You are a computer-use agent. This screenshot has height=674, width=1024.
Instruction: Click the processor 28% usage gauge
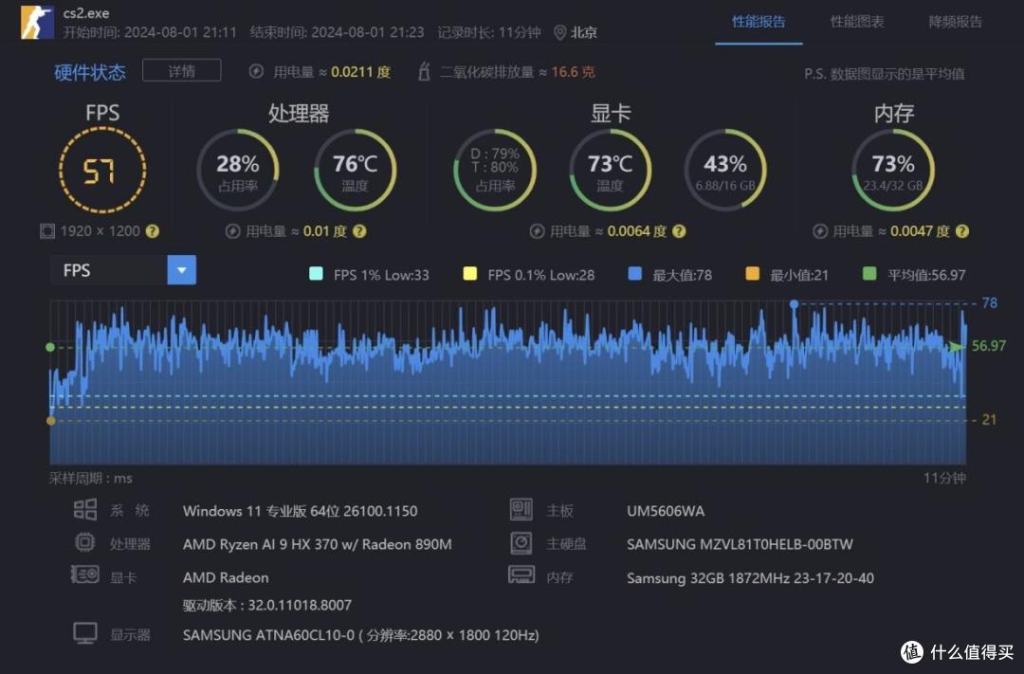pyautogui.click(x=238, y=171)
